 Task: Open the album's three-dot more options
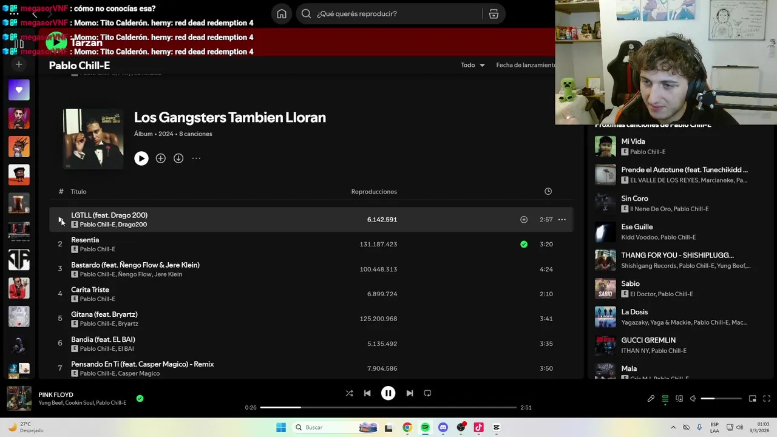(196, 158)
